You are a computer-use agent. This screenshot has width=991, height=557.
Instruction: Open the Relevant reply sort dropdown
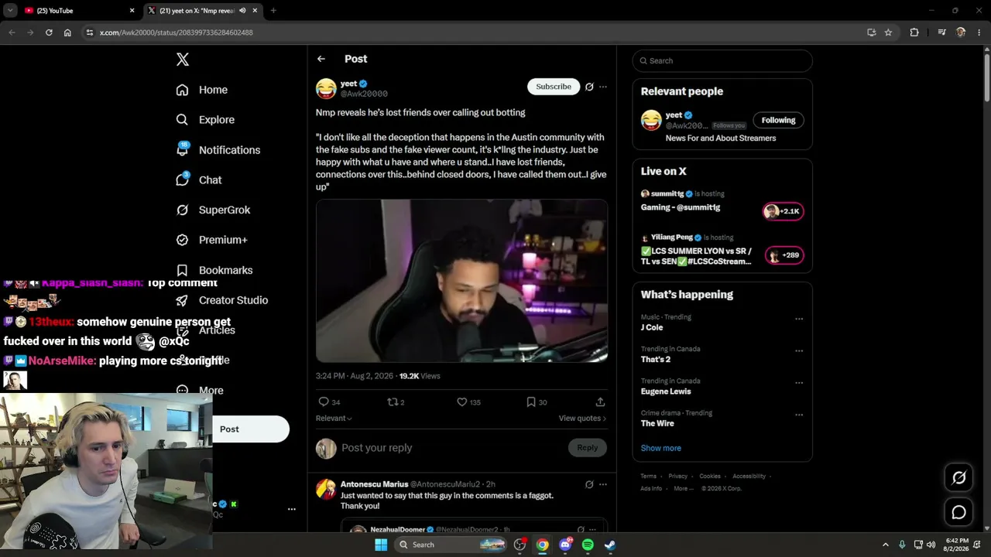(334, 419)
